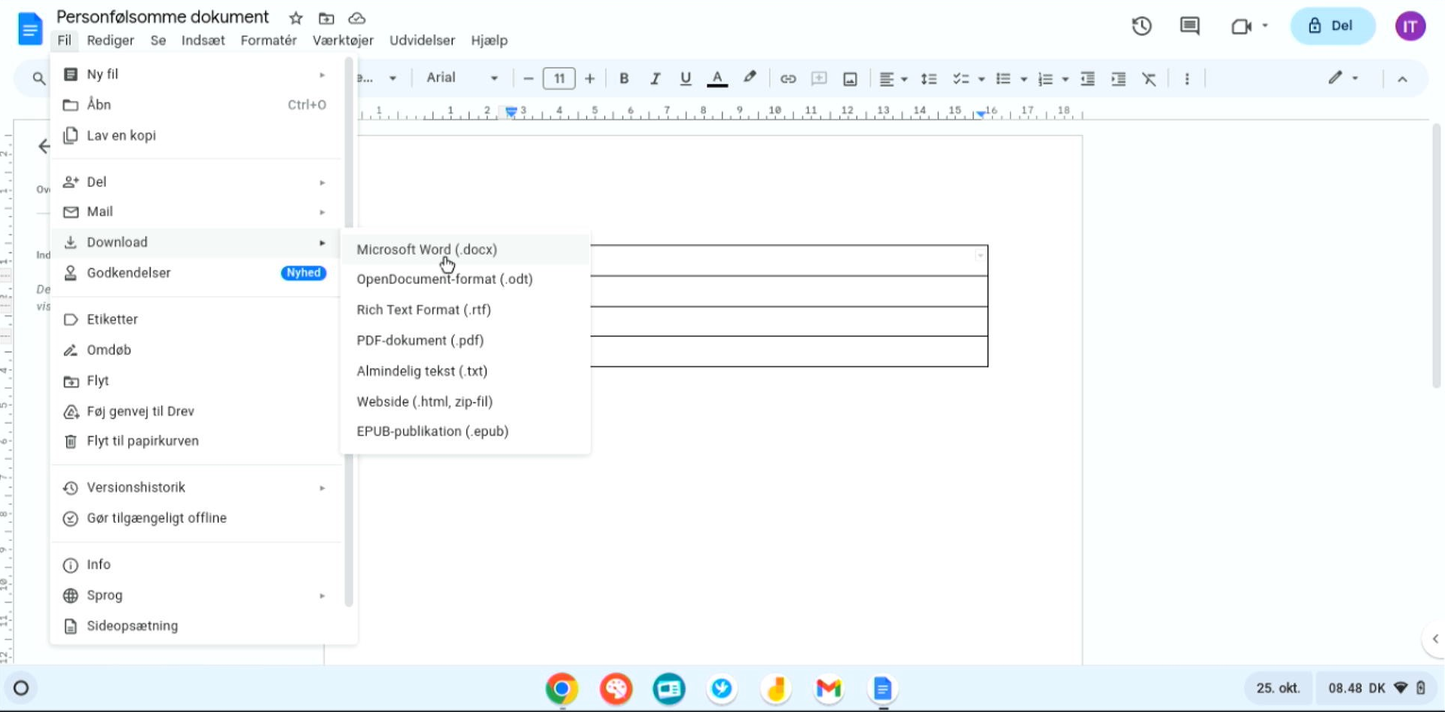Open the text color picker
This screenshot has height=712, width=1445.
(717, 78)
